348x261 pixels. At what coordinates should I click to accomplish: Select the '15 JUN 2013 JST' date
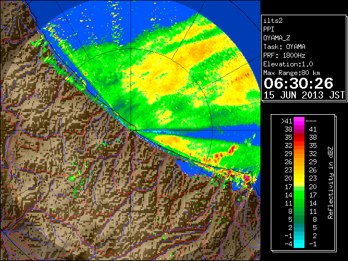[x=304, y=95]
